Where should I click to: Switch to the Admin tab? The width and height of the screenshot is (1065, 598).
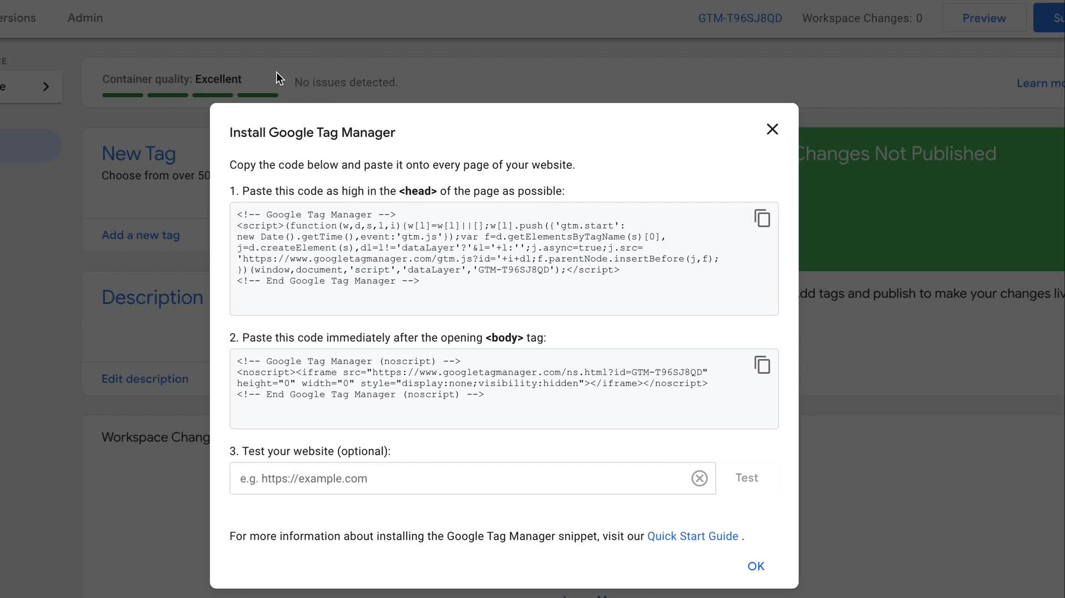click(x=85, y=18)
